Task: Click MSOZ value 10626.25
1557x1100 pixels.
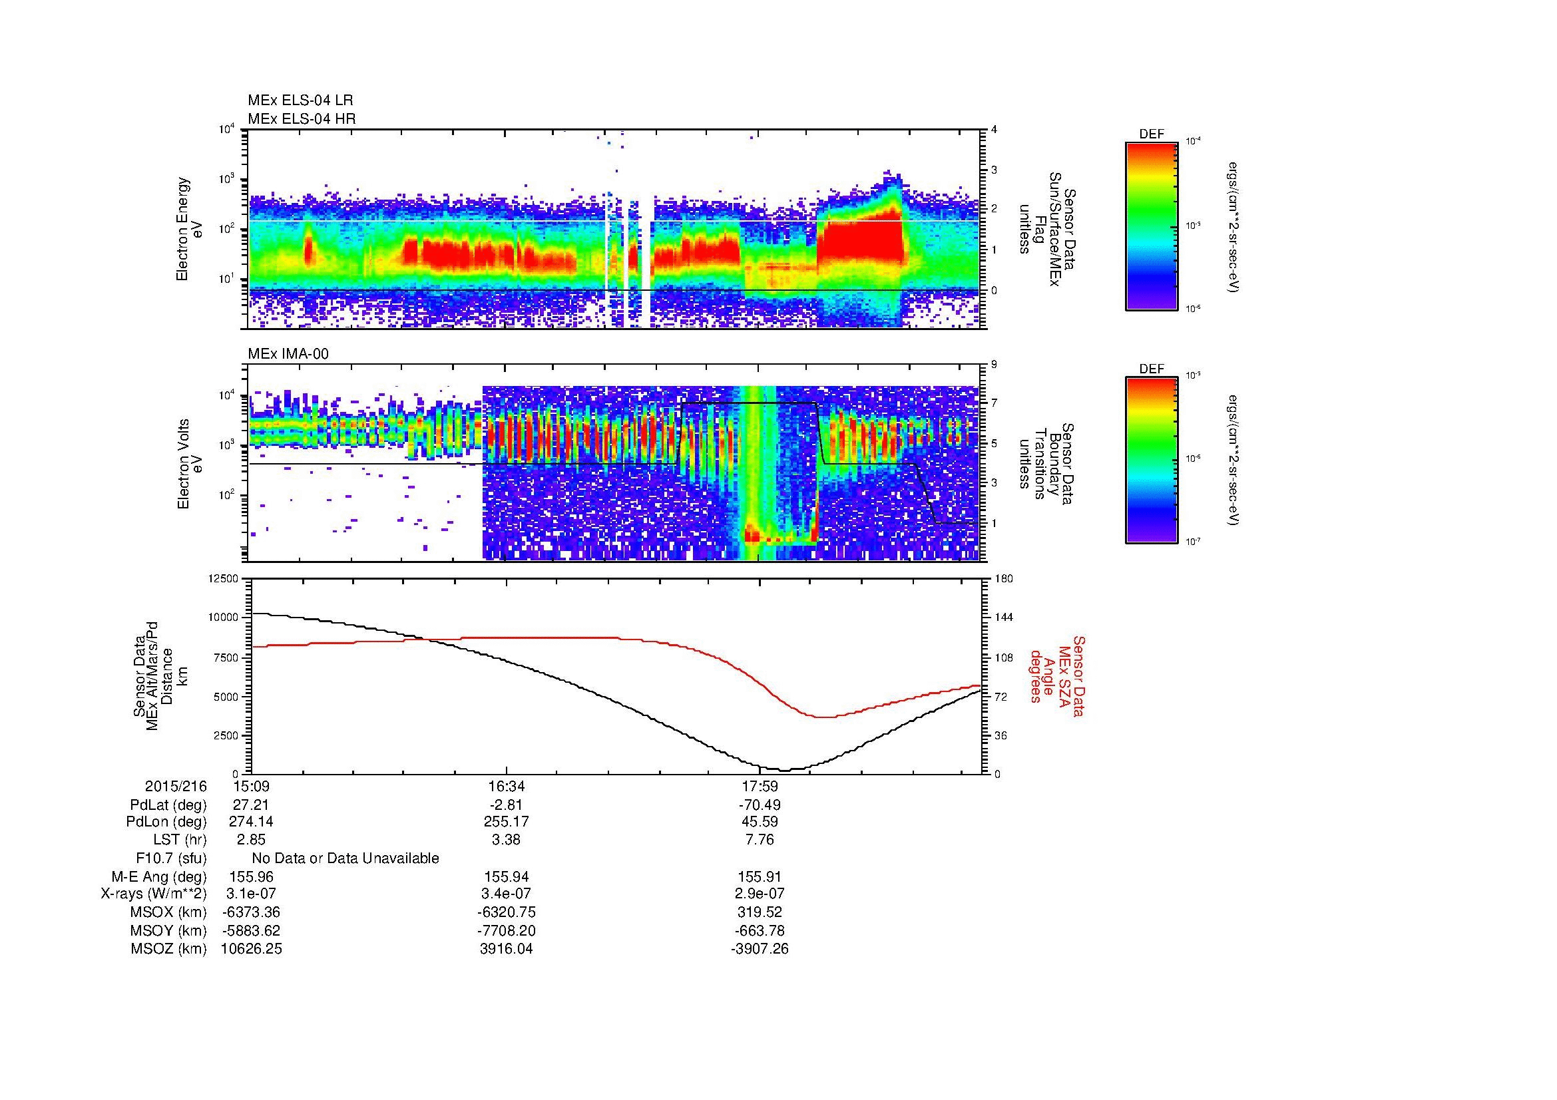Action: 251,949
